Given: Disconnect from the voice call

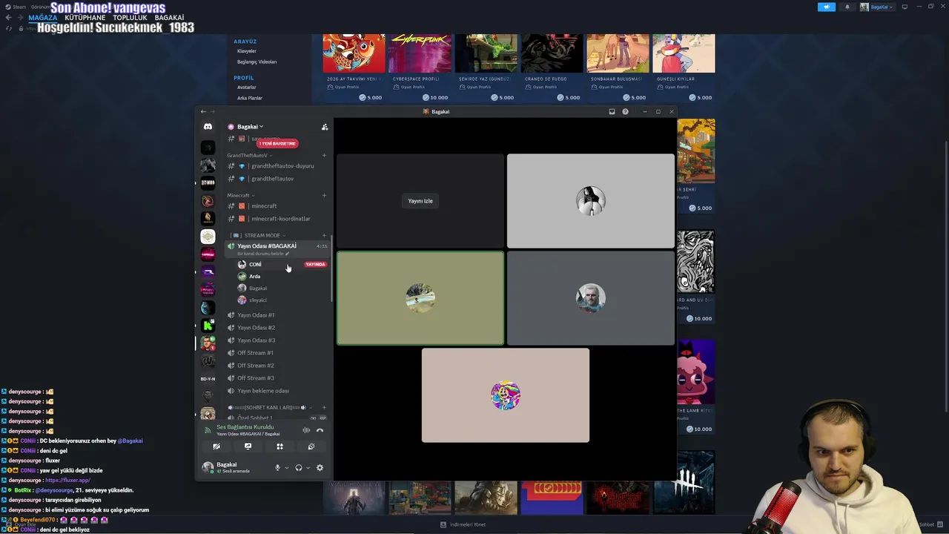Looking at the screenshot, I should click(x=320, y=430).
